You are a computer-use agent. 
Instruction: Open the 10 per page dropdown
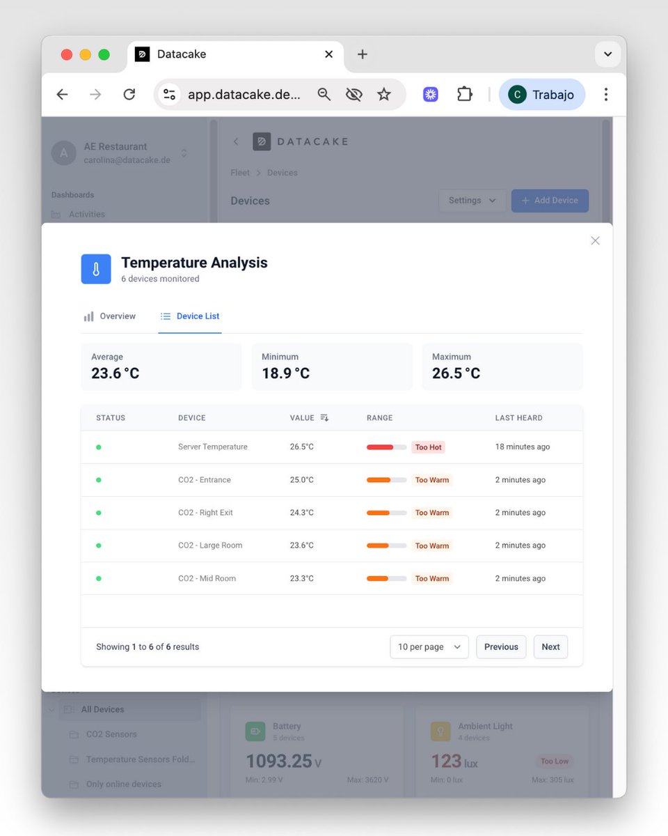click(429, 647)
